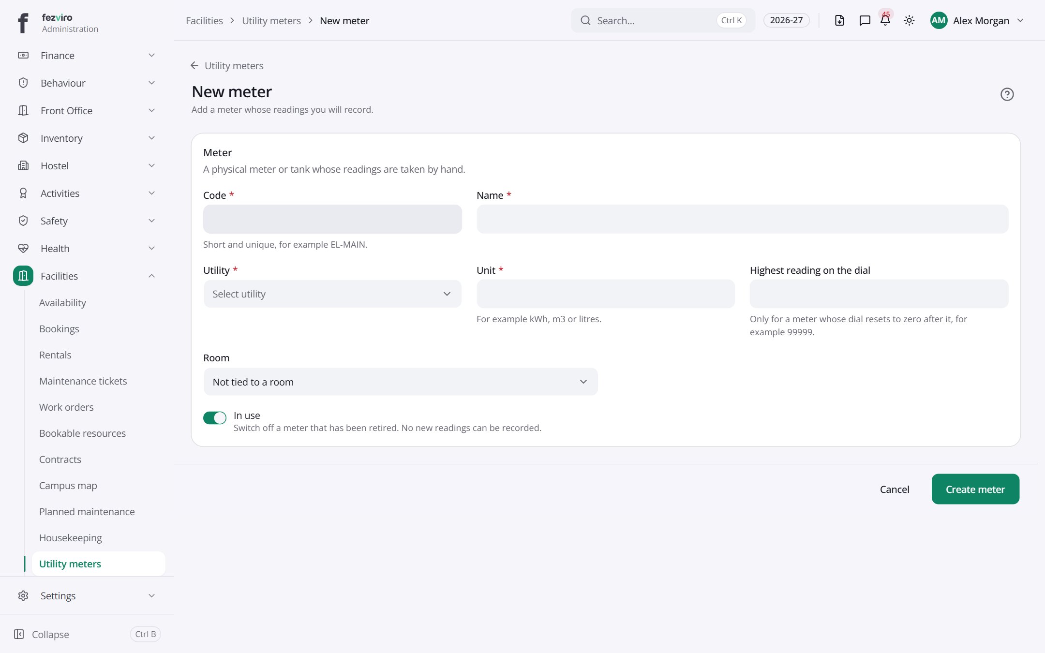This screenshot has height=653, width=1045.
Task: Click the Behaviour shield icon
Action: click(23, 83)
